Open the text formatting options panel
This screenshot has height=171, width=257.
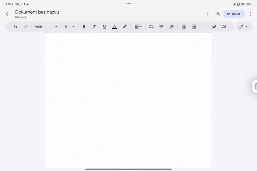click(x=224, y=27)
